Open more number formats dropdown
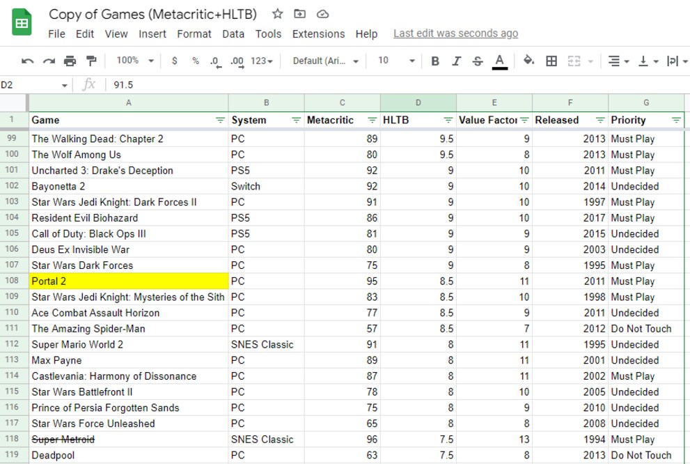690x464 pixels. click(262, 61)
